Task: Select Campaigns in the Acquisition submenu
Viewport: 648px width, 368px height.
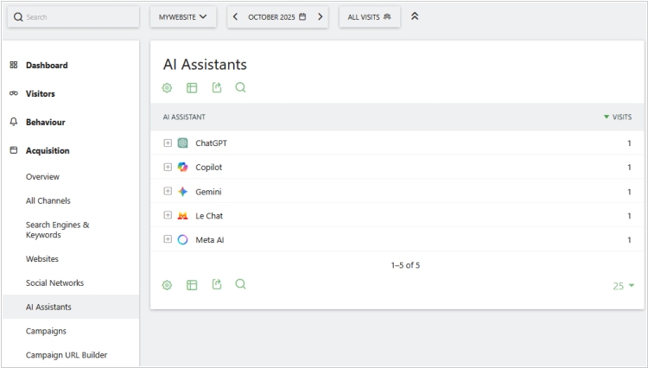Action: tap(46, 331)
